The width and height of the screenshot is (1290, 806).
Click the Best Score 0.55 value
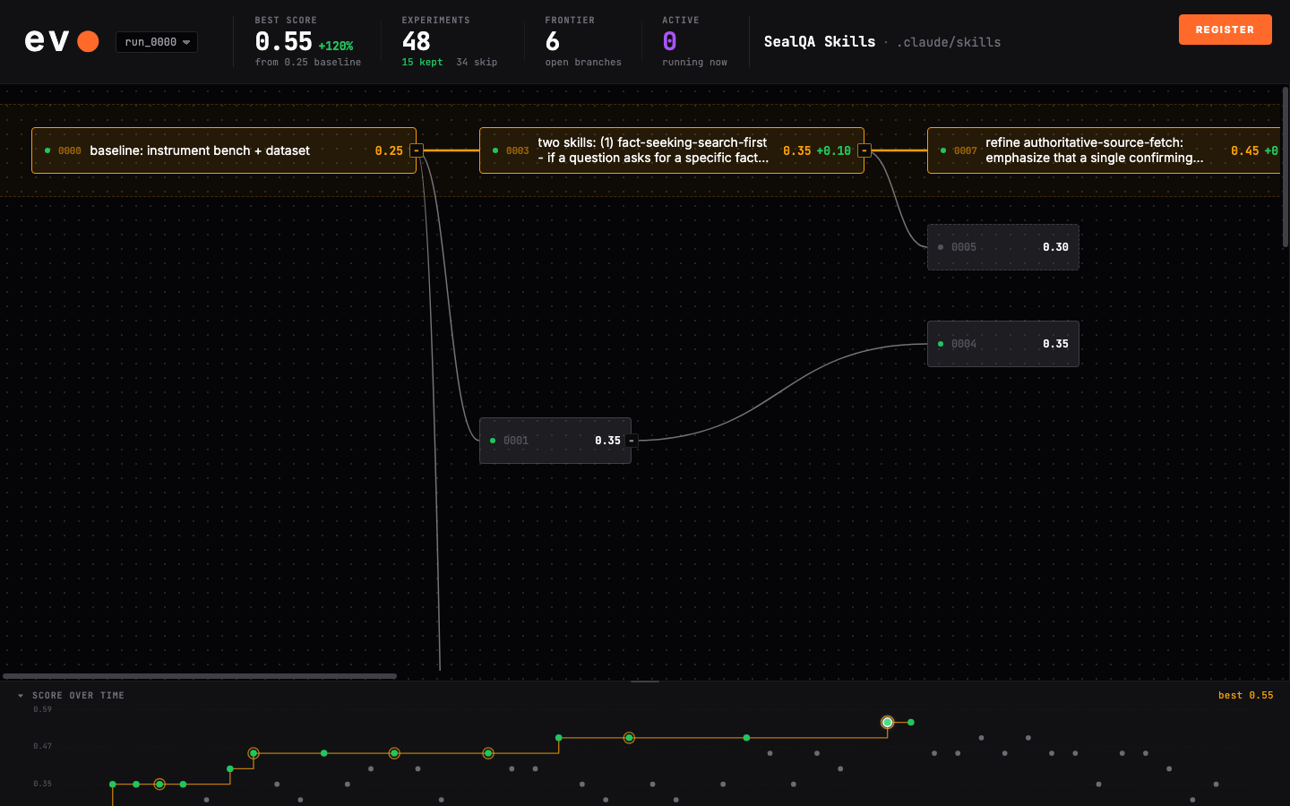[x=283, y=41]
